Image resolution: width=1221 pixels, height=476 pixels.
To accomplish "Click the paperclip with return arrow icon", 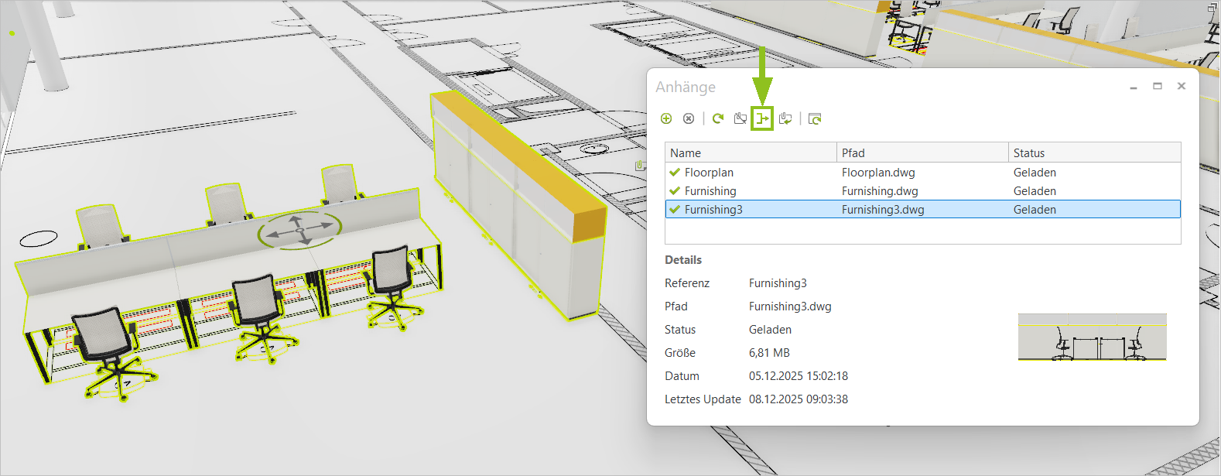I will 785,118.
